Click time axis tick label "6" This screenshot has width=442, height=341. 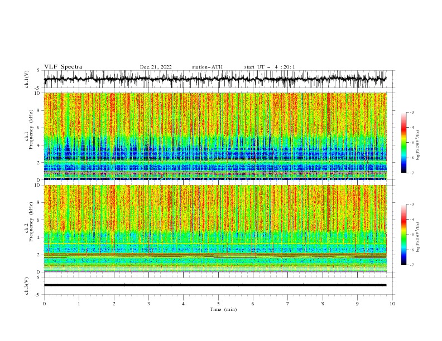253,304
